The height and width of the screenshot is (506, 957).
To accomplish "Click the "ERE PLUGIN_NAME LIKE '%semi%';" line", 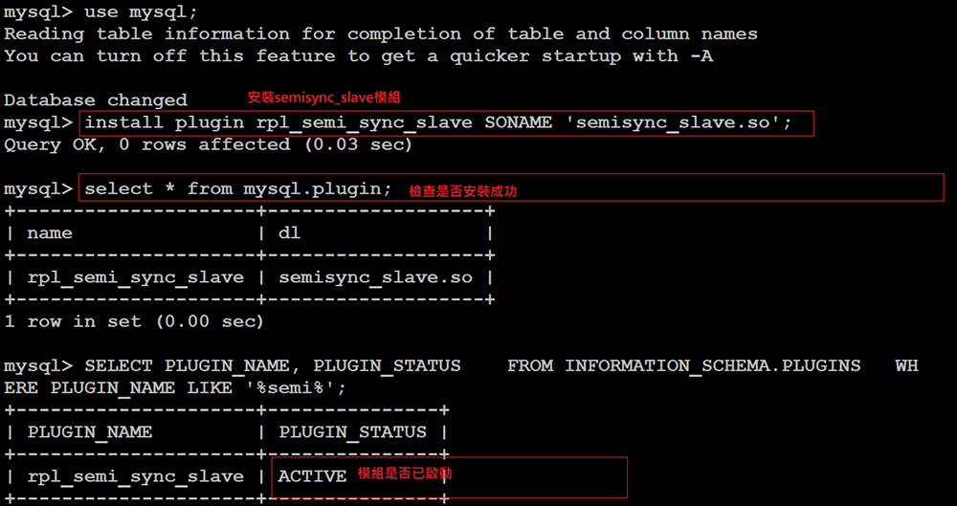I will click(175, 388).
